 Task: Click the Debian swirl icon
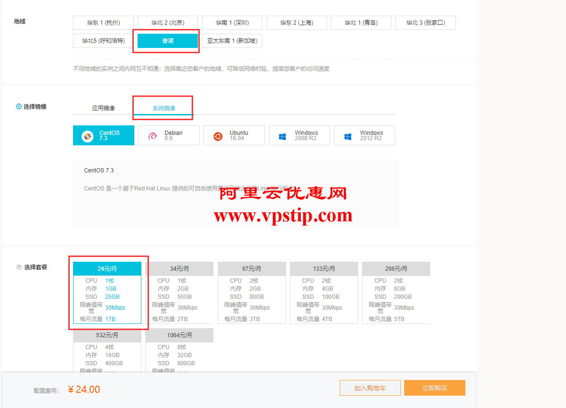tap(153, 136)
